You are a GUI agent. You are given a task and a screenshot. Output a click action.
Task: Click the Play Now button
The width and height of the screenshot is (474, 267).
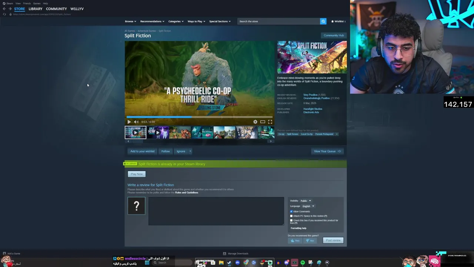[137, 174]
